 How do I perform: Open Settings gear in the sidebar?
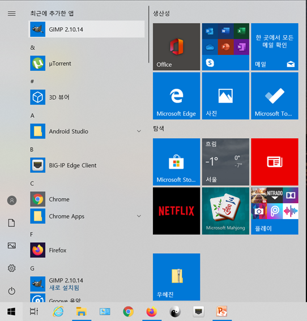12,268
